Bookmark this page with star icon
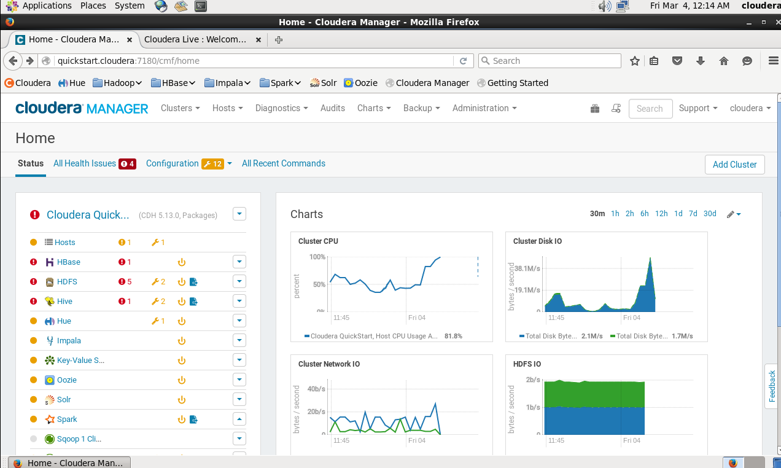The height and width of the screenshot is (468, 781). pos(635,61)
